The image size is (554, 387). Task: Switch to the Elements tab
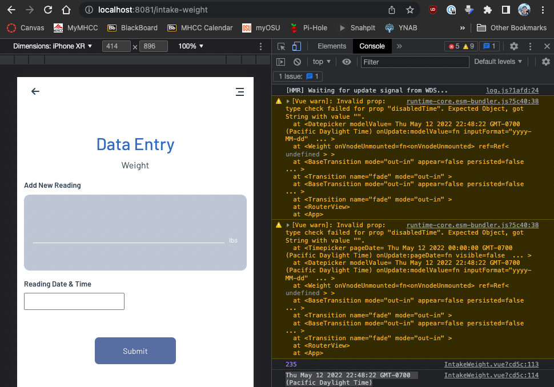[x=332, y=46]
